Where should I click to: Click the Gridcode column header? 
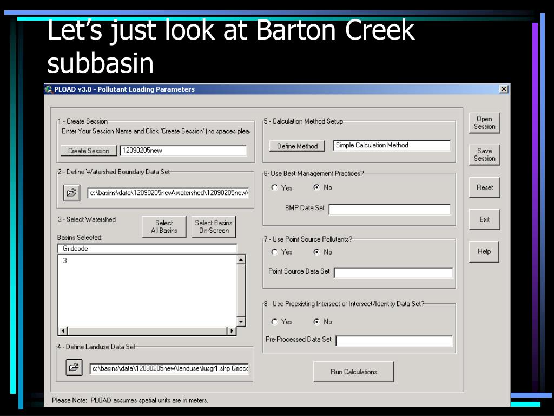click(x=147, y=248)
